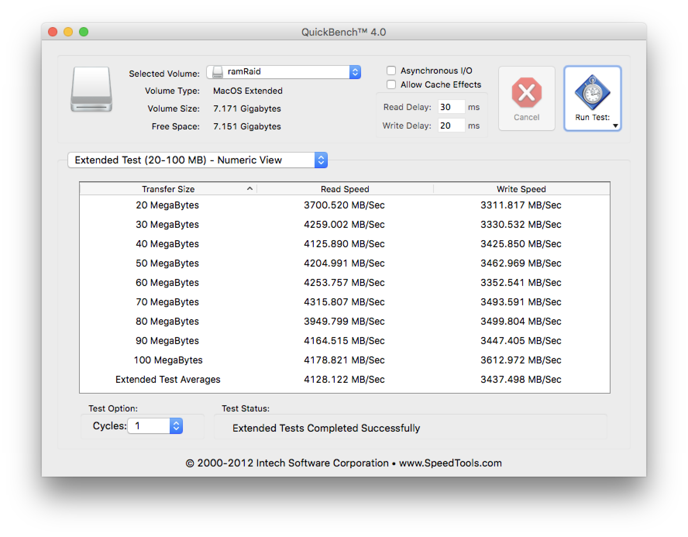Open Extended Test Numeric View dropdown
This screenshot has height=537, width=688.
tap(198, 160)
